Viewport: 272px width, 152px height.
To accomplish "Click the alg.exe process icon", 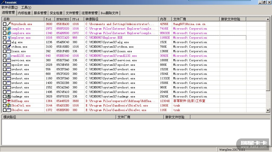I will (9, 42).
